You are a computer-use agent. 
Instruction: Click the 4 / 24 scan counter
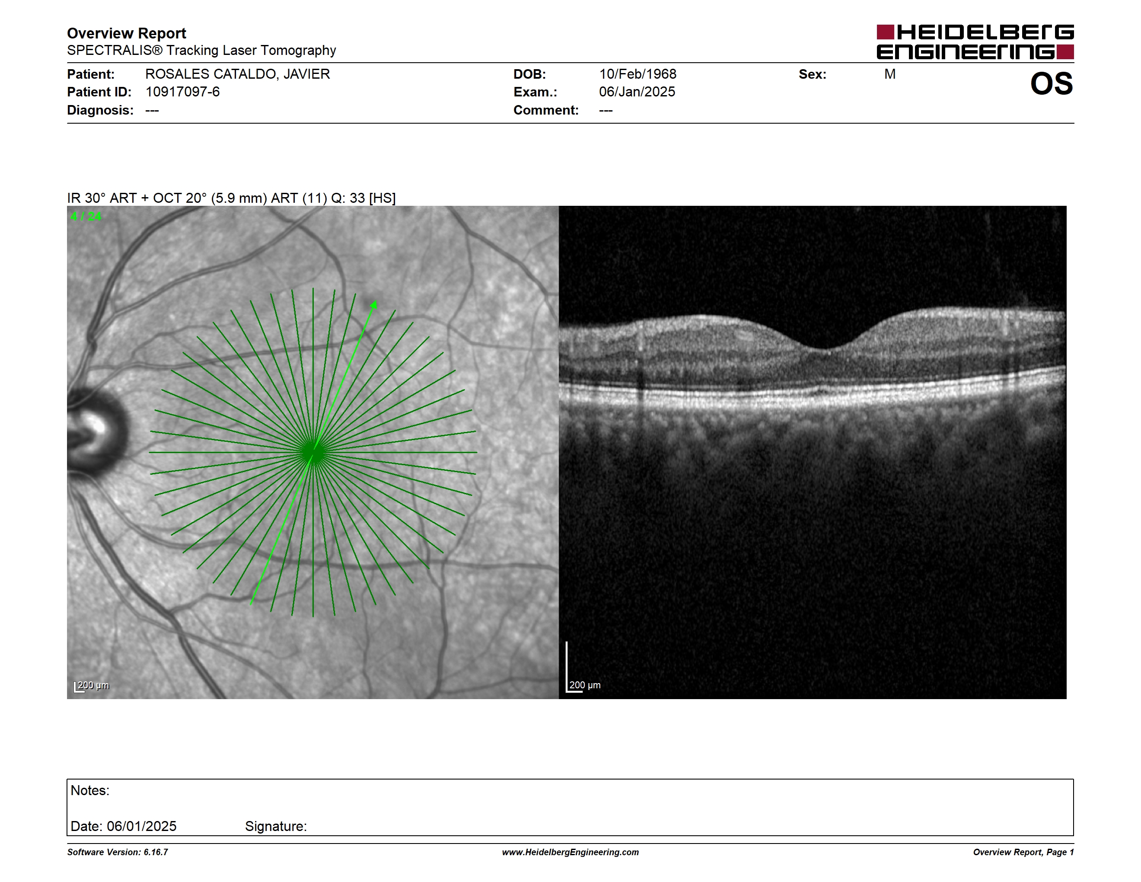pos(86,216)
